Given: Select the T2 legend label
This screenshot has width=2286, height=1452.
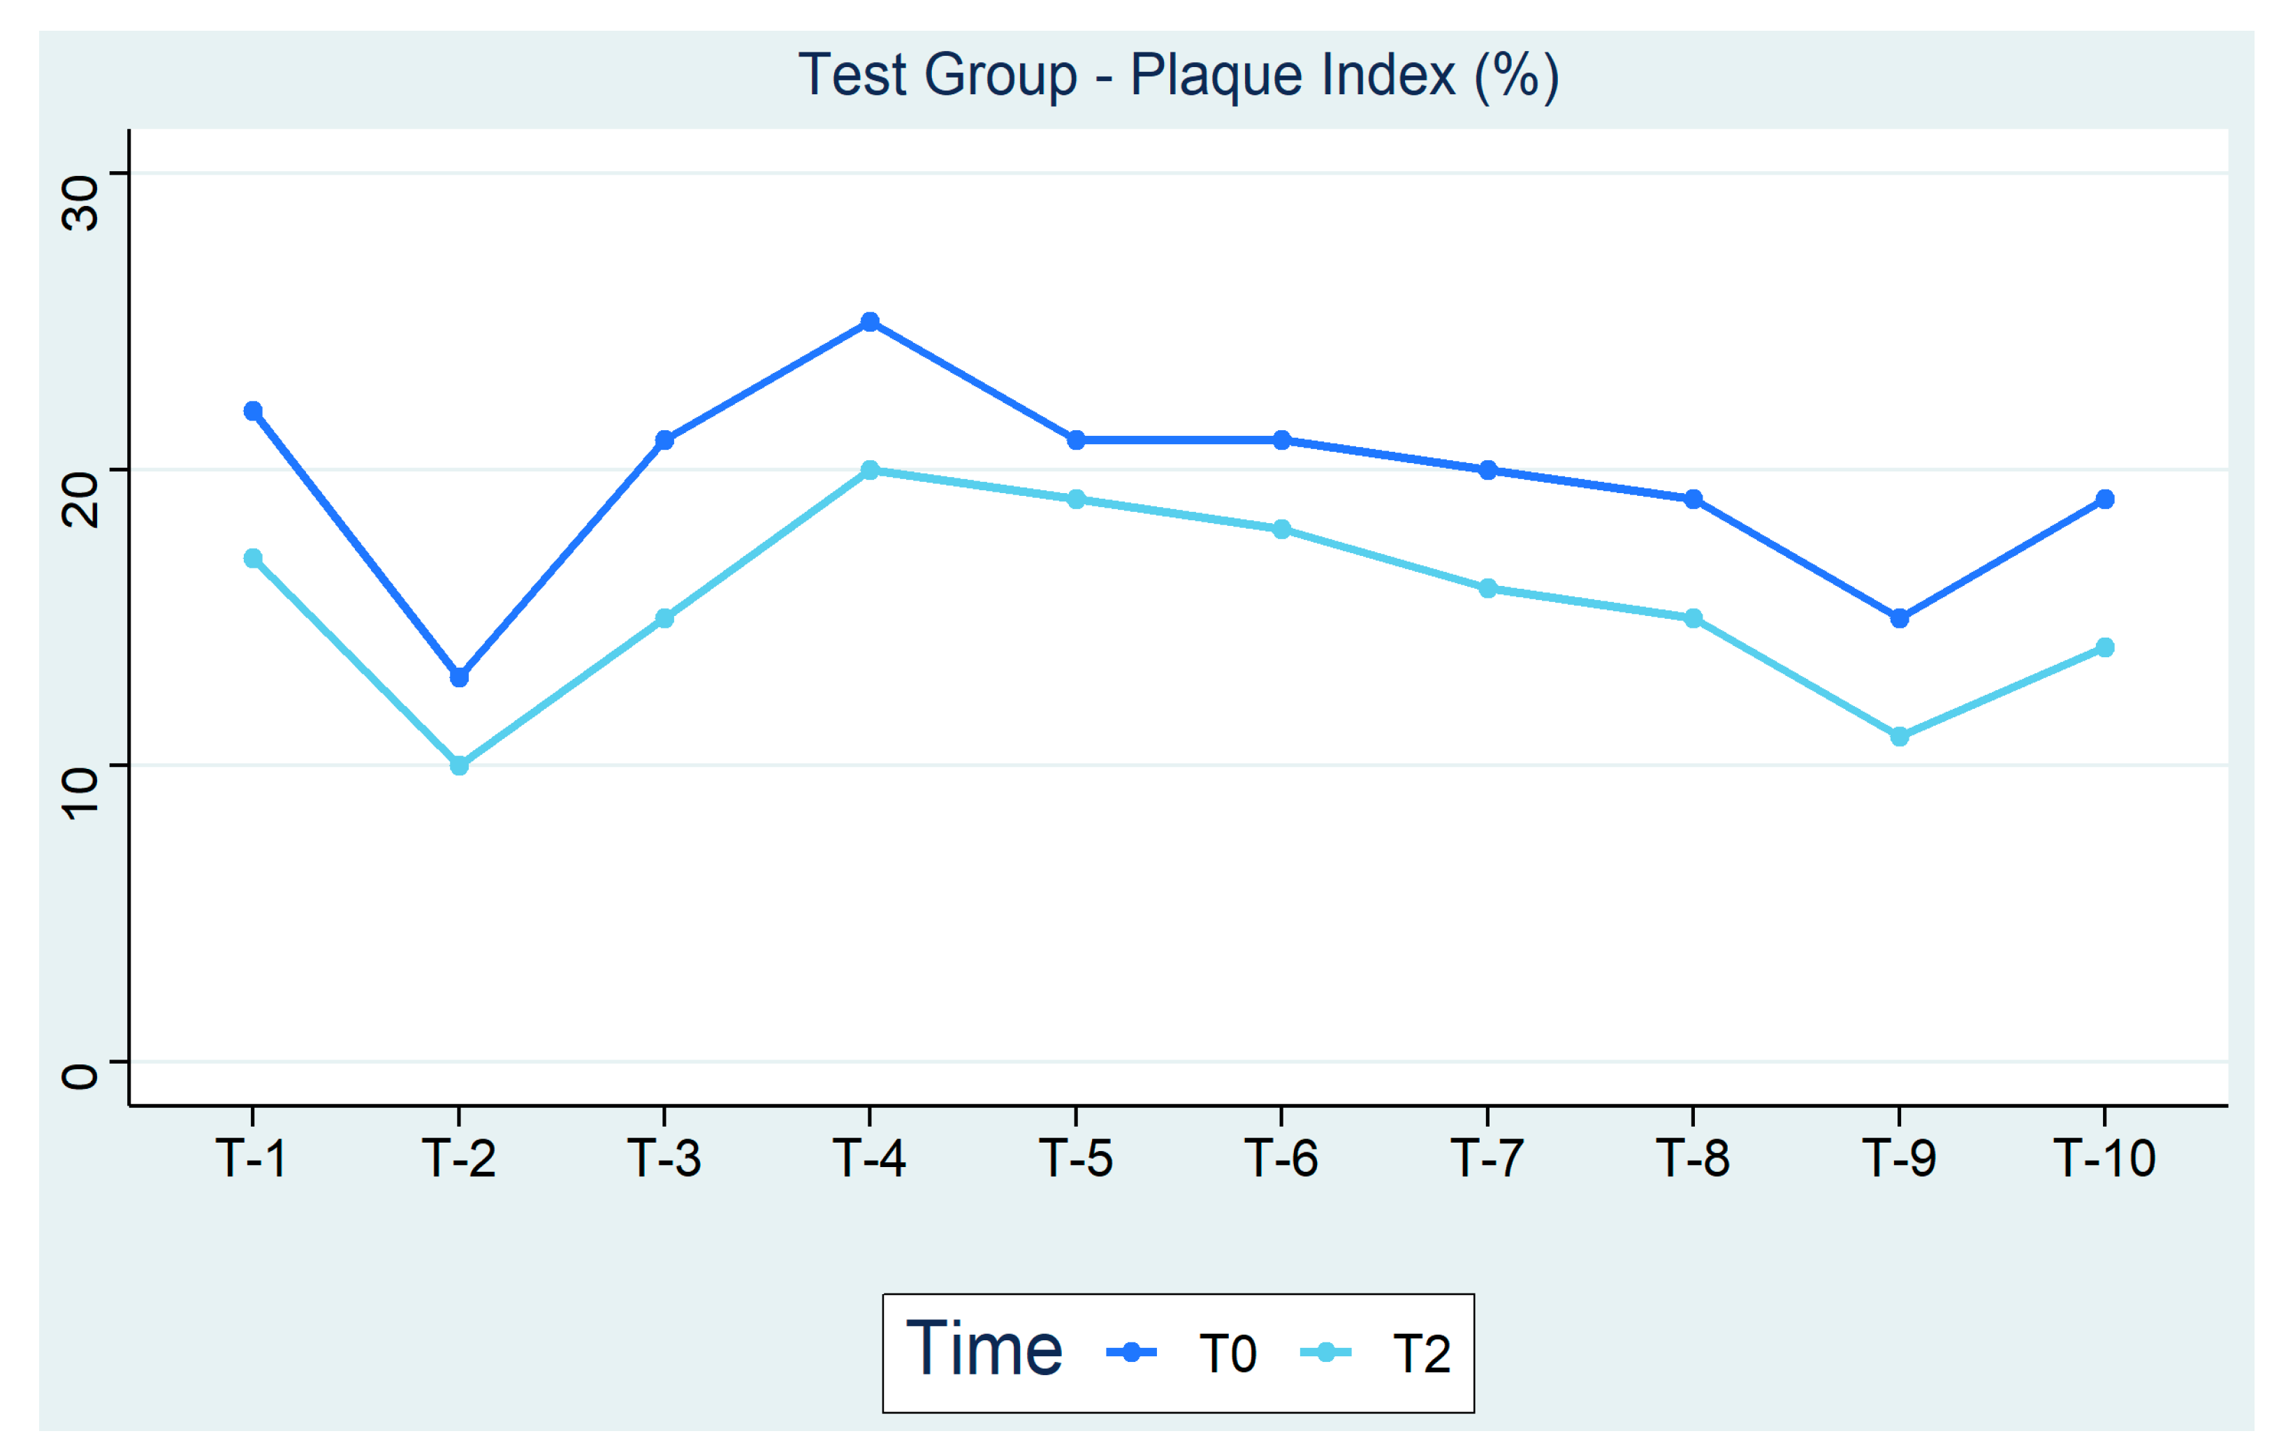Looking at the screenshot, I should (x=1421, y=1354).
